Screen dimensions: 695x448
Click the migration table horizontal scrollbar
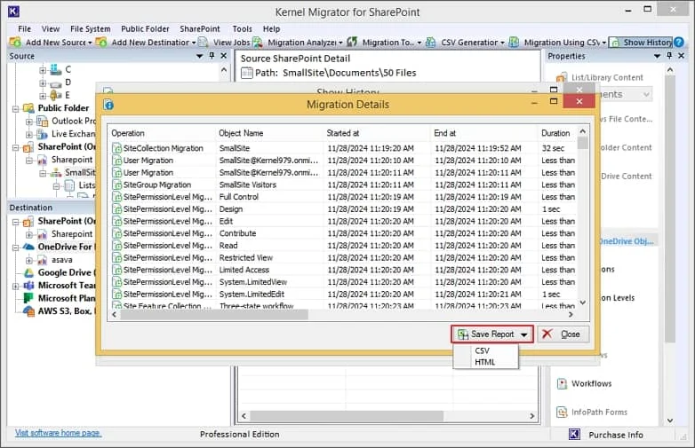pos(213,314)
